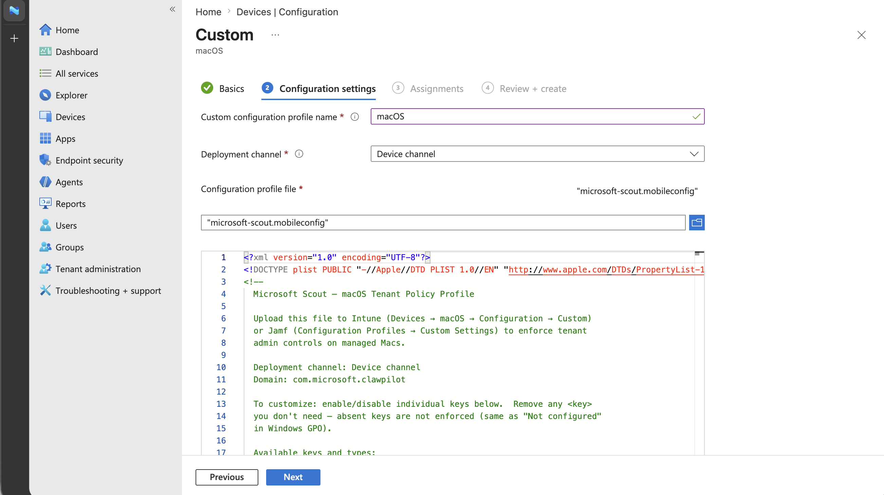
Task: Open the ellipsis menu next to Custom
Action: click(275, 35)
